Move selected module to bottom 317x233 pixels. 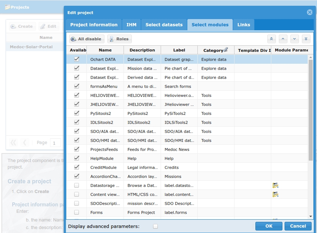click(306, 39)
